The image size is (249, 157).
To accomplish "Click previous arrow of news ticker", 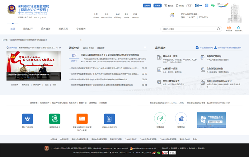I will [80, 40].
